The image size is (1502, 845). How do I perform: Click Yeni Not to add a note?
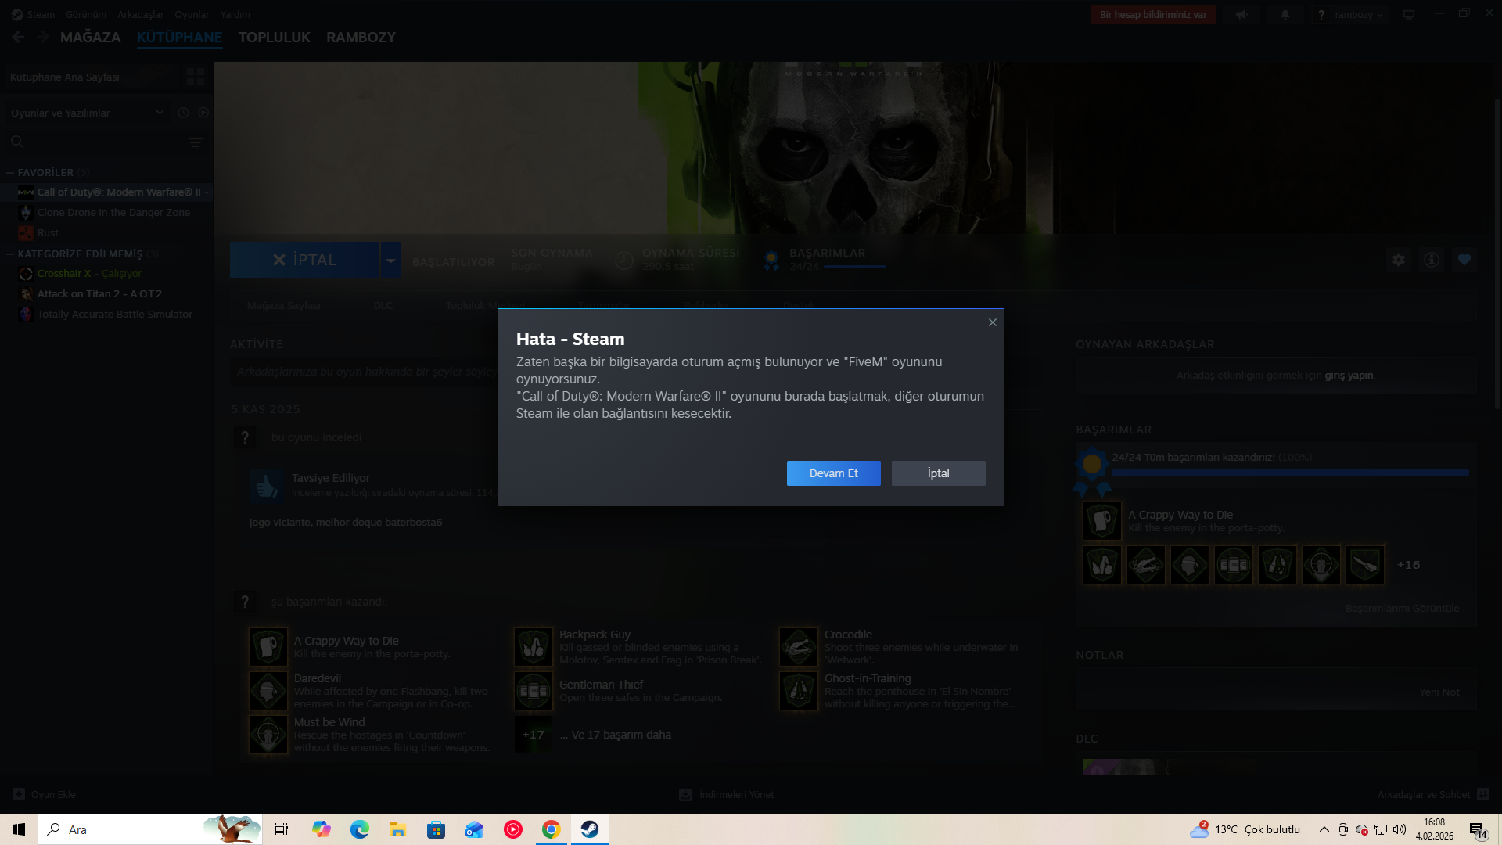[x=1439, y=692]
